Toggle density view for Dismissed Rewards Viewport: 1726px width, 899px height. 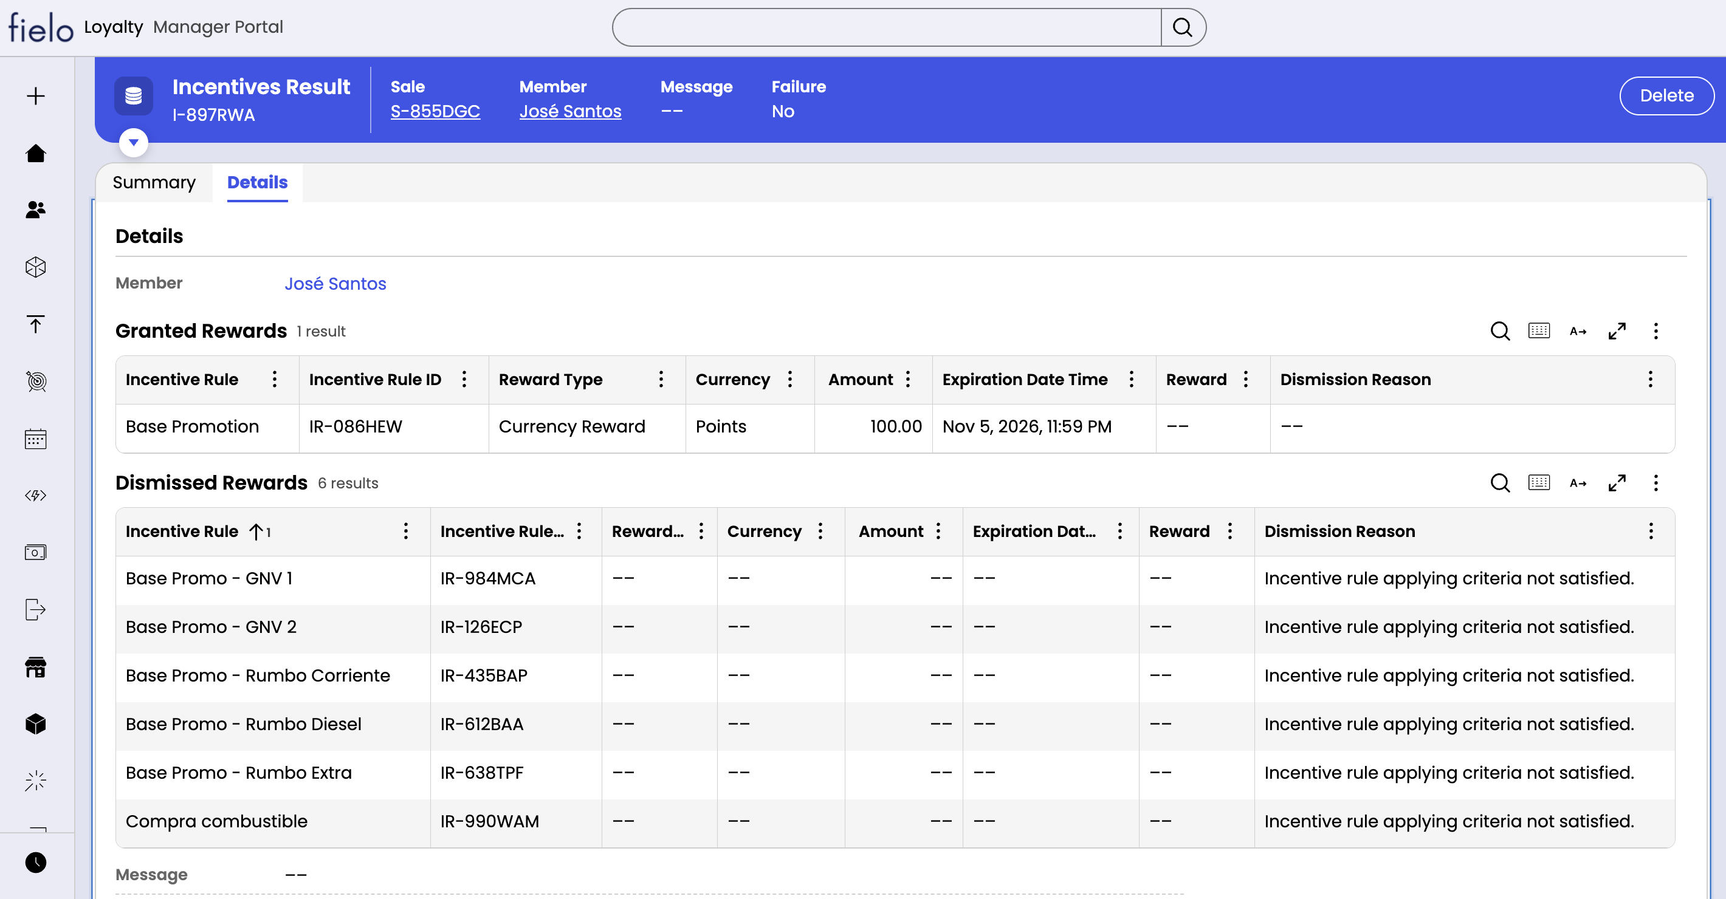1538,483
